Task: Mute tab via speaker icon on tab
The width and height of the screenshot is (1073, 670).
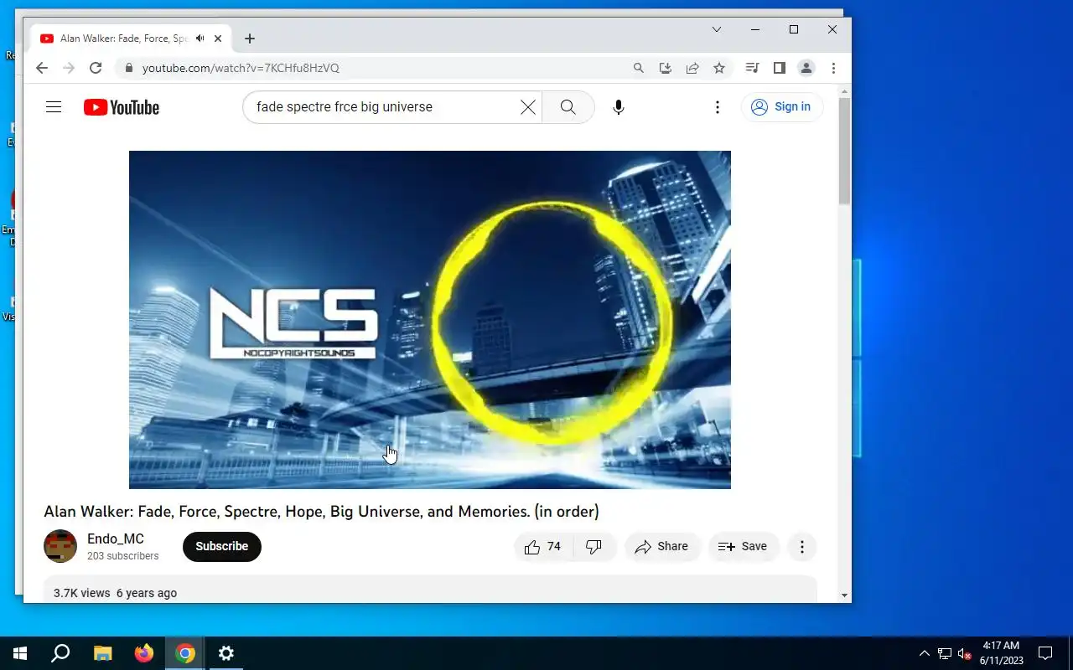Action: [200, 39]
